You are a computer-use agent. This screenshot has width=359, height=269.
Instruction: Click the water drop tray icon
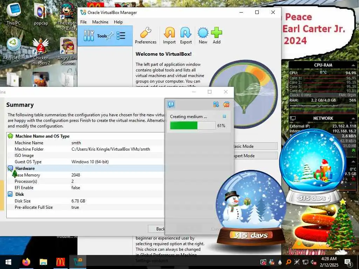[280, 262]
